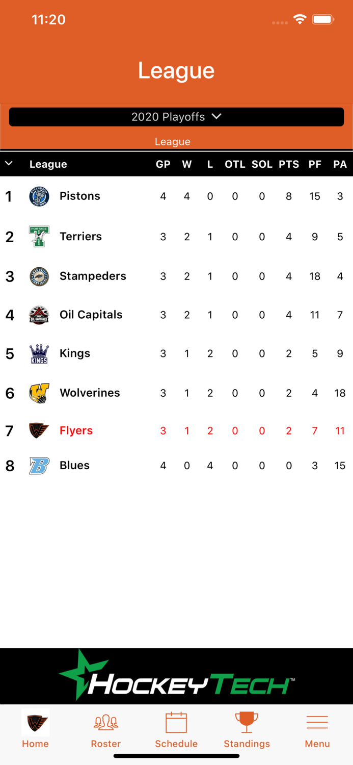The width and height of the screenshot is (353, 765).
Task: Select the highlighted Flyers team name
Action: [x=76, y=430]
